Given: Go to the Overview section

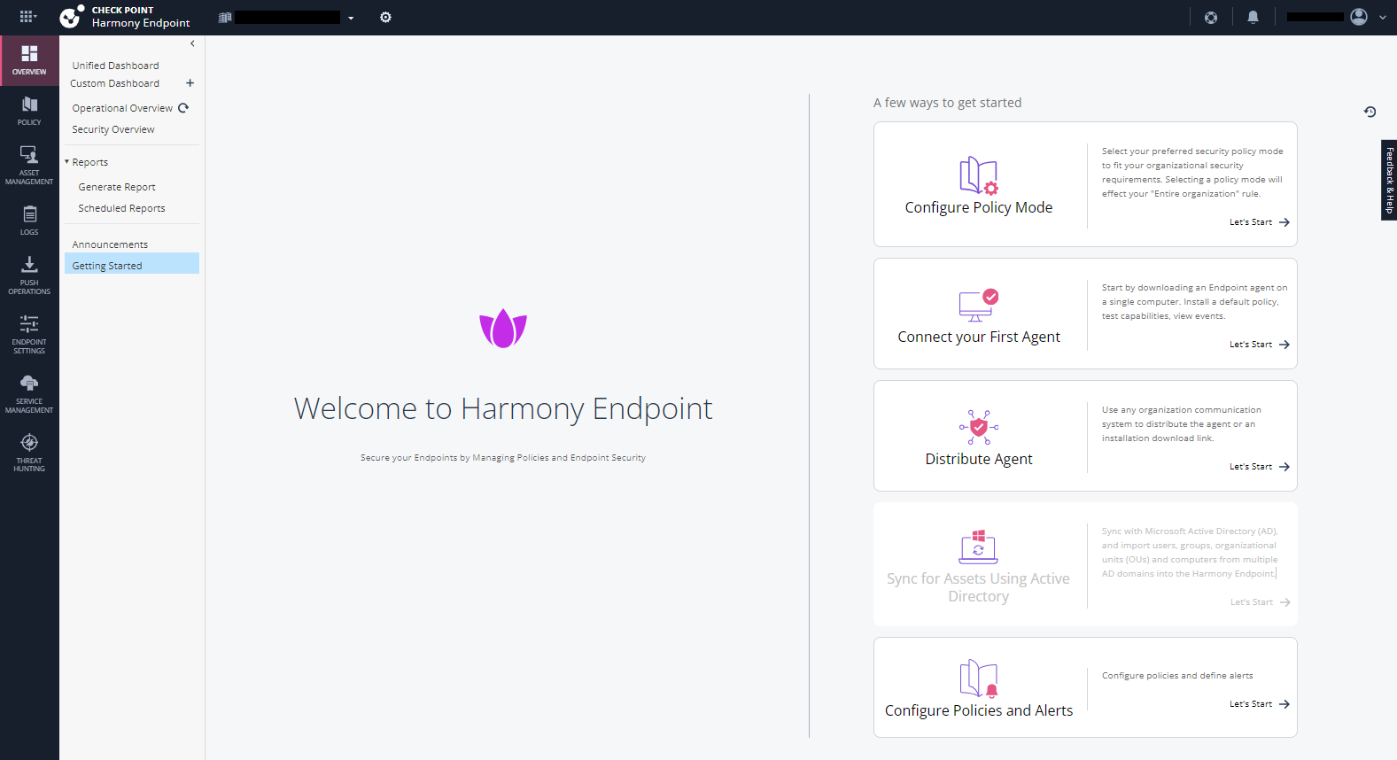Looking at the screenshot, I should 29,60.
